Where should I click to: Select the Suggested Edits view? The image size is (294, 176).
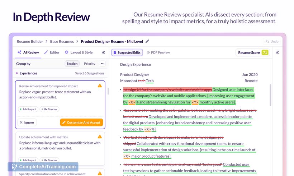click(x=127, y=52)
